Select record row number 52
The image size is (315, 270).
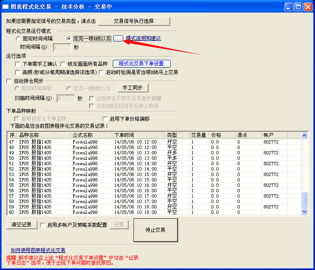coord(154,169)
